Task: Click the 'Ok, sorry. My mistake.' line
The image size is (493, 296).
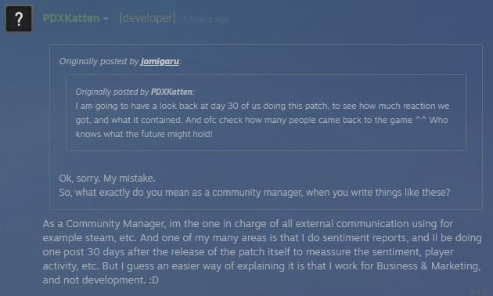Action: click(x=107, y=179)
